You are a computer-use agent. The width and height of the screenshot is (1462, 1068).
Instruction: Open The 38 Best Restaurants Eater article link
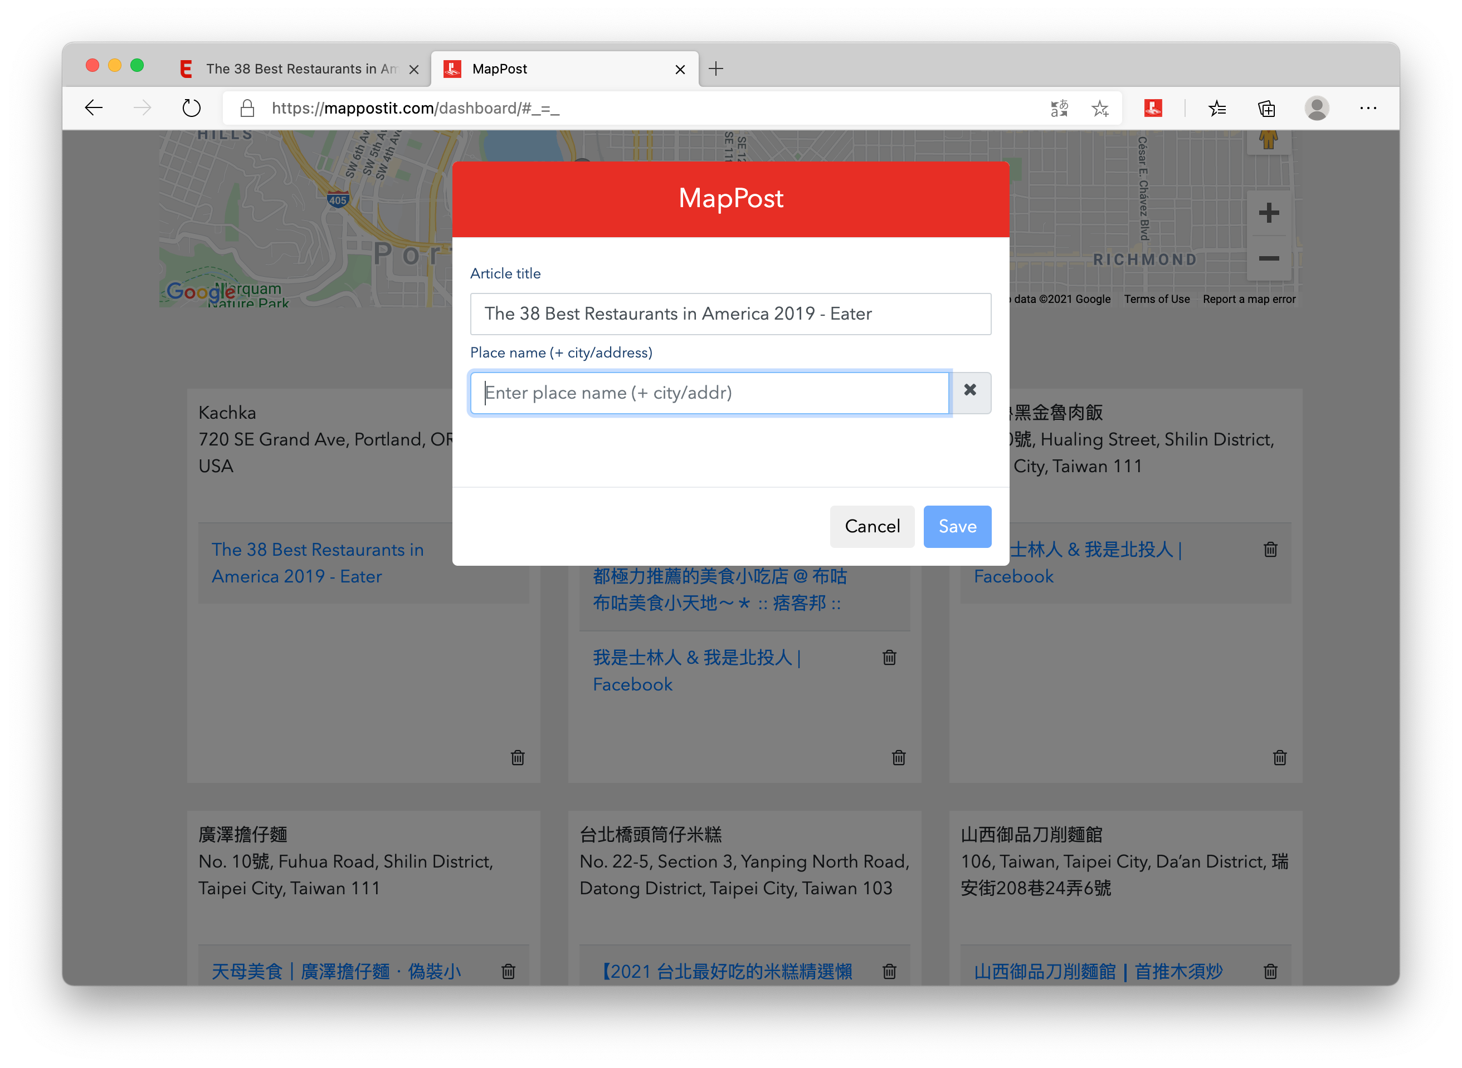[x=318, y=562]
